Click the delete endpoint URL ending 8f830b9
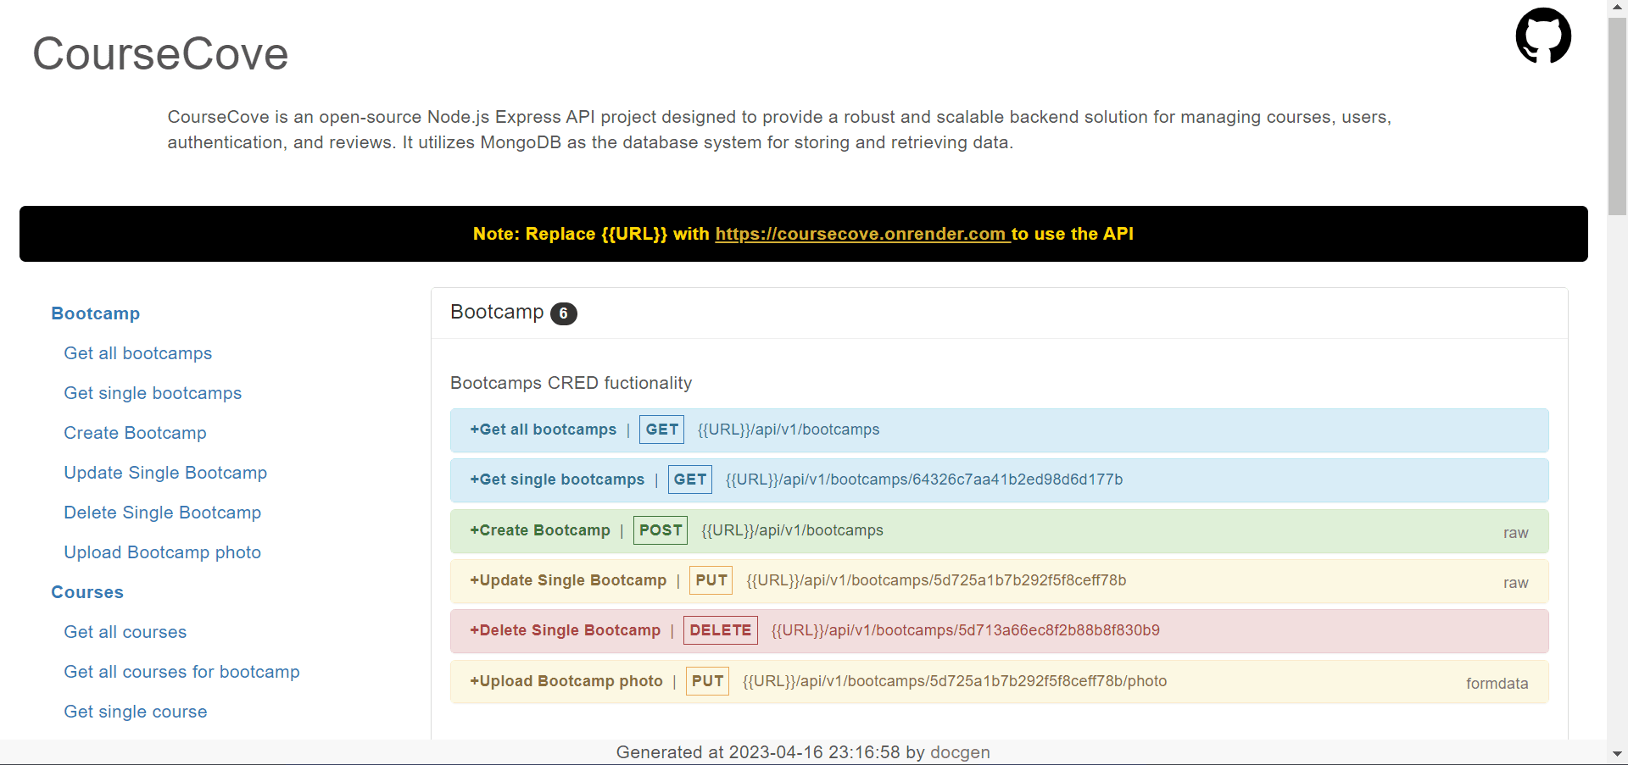Image resolution: width=1628 pixels, height=765 pixels. 965,630
